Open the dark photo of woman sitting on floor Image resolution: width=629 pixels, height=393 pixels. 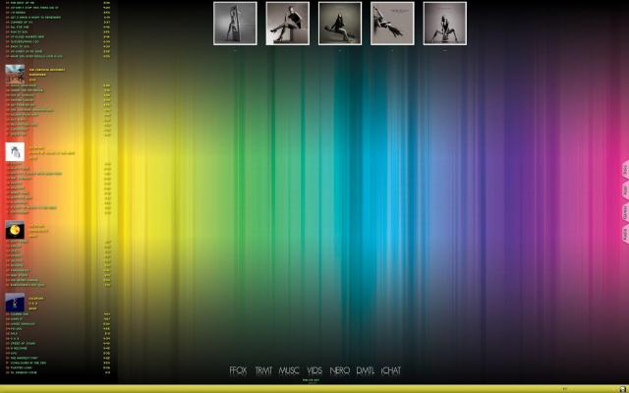coord(340,24)
